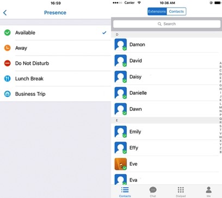The height and width of the screenshot is (198, 222).
Task: Jump to letter Z in index
Action: 220,148
